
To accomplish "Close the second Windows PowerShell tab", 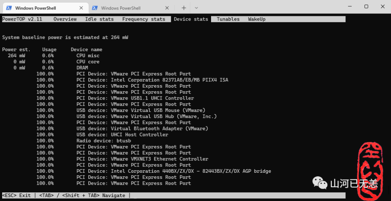I will coord(167,8).
